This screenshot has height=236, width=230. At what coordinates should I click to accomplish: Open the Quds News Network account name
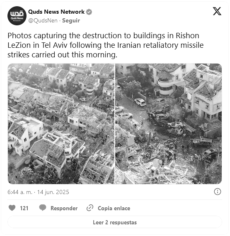coord(56,12)
